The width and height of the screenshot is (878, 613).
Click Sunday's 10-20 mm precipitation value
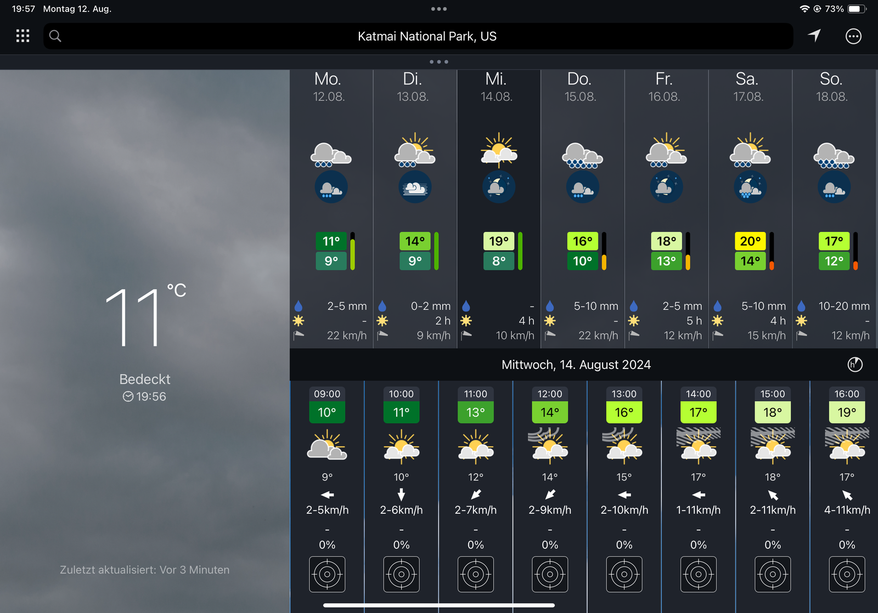coord(844,306)
